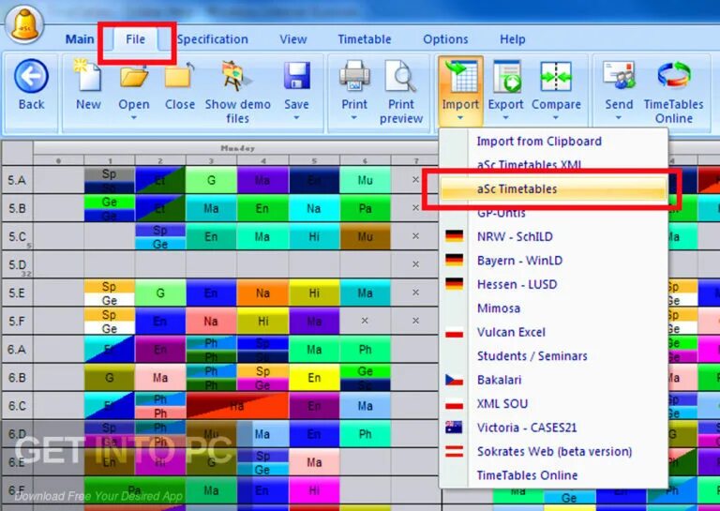720x511 pixels.
Task: Choose Vulcan Excel import option
Action: (x=553, y=333)
